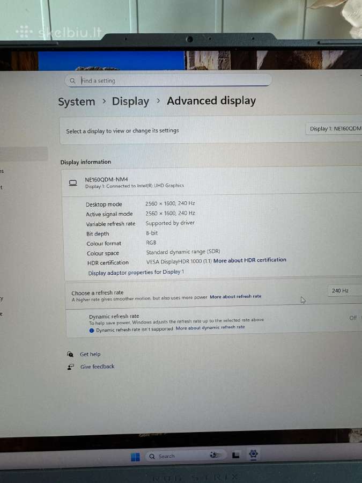Screen dimensions: 362x483
Task: Click the 'Choose a refresh rate' label
Action: point(97,292)
